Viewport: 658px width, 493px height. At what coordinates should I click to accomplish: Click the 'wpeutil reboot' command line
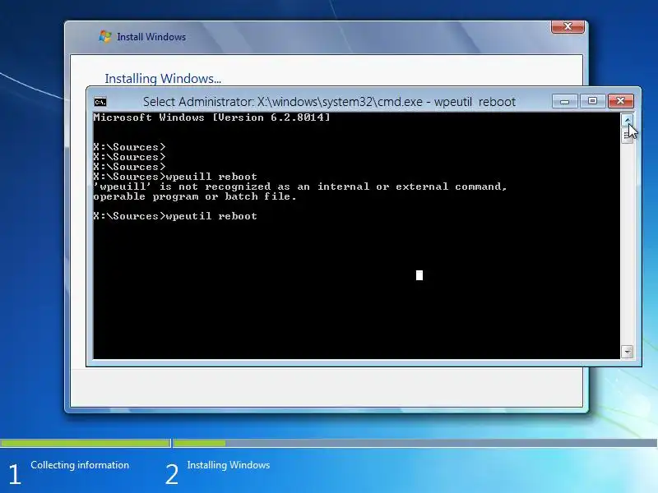[x=175, y=216]
